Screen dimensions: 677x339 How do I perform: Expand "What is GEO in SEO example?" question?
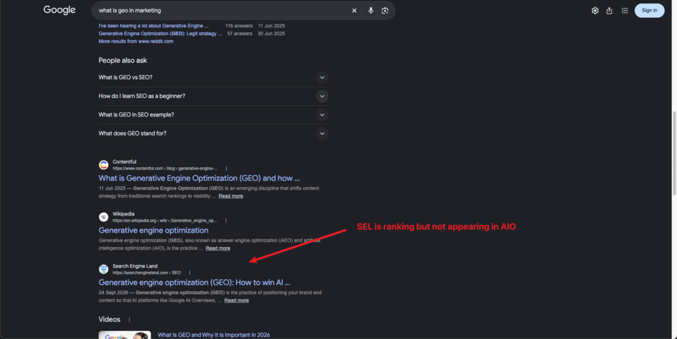point(214,115)
